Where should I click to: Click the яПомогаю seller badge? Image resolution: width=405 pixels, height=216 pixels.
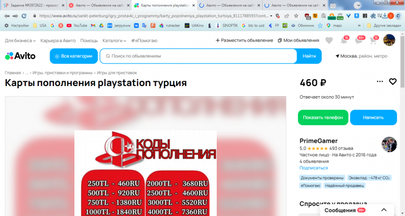coord(310,185)
